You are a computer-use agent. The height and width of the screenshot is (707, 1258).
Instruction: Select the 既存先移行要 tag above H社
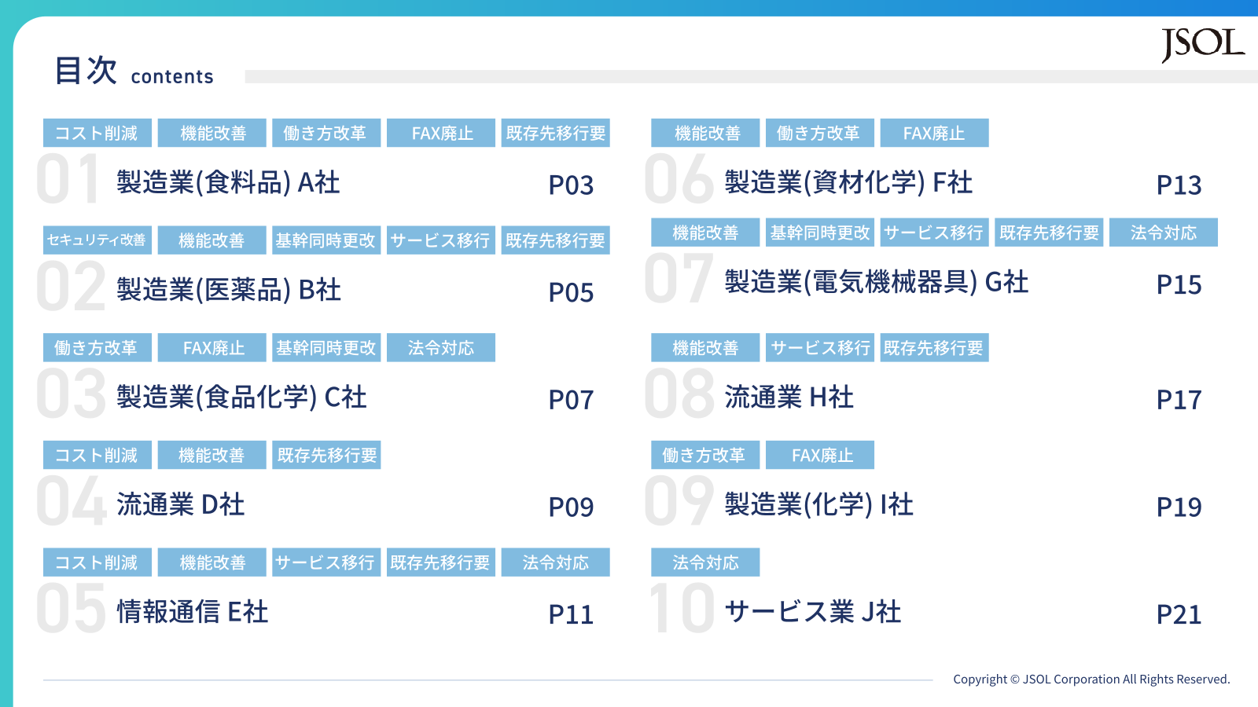click(x=934, y=347)
